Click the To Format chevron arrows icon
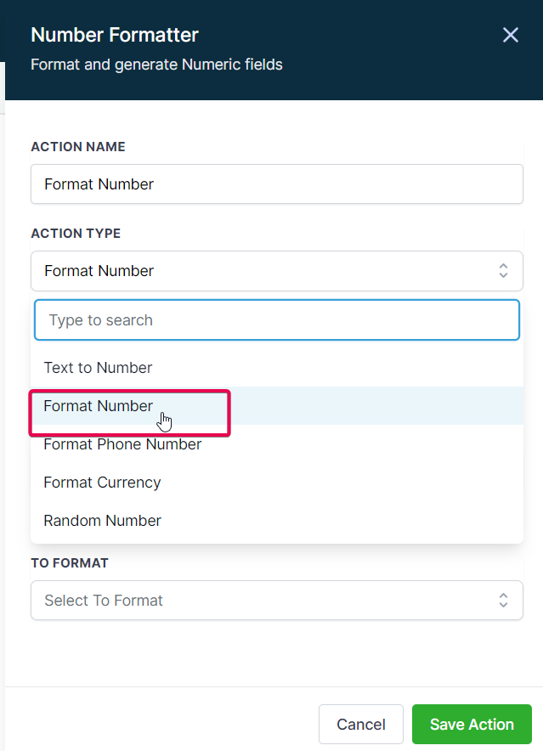543x751 pixels. tap(503, 601)
